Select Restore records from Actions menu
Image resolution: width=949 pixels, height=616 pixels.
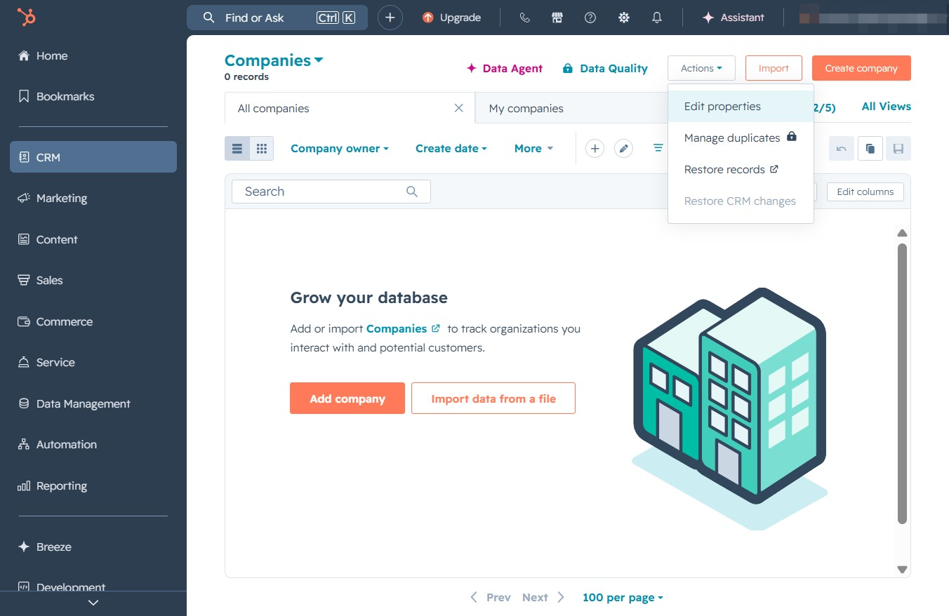click(741, 170)
